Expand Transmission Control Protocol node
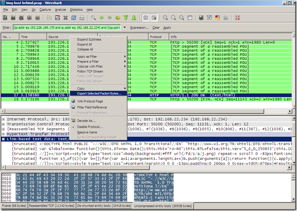297x211 pixels. (x=3, y=124)
